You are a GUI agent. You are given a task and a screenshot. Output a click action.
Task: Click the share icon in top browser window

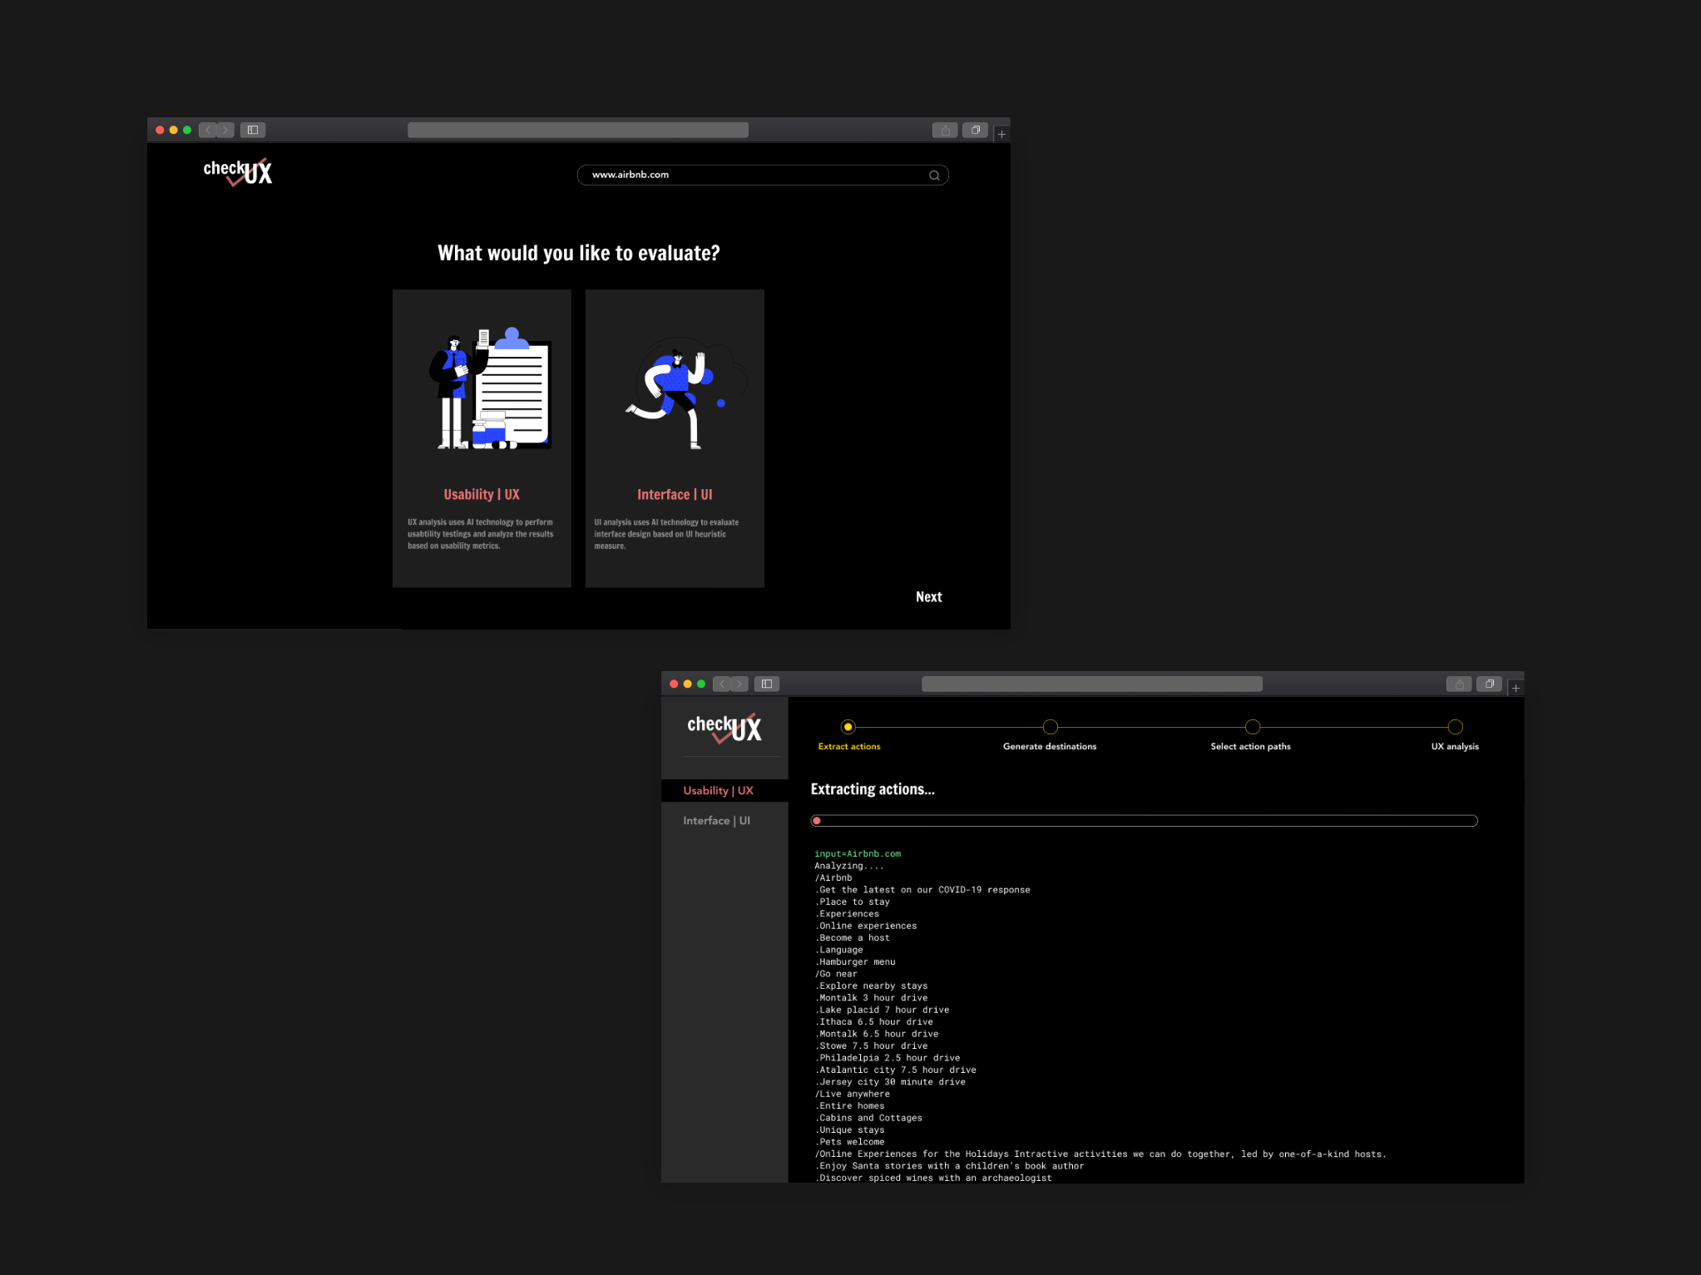pos(945,131)
